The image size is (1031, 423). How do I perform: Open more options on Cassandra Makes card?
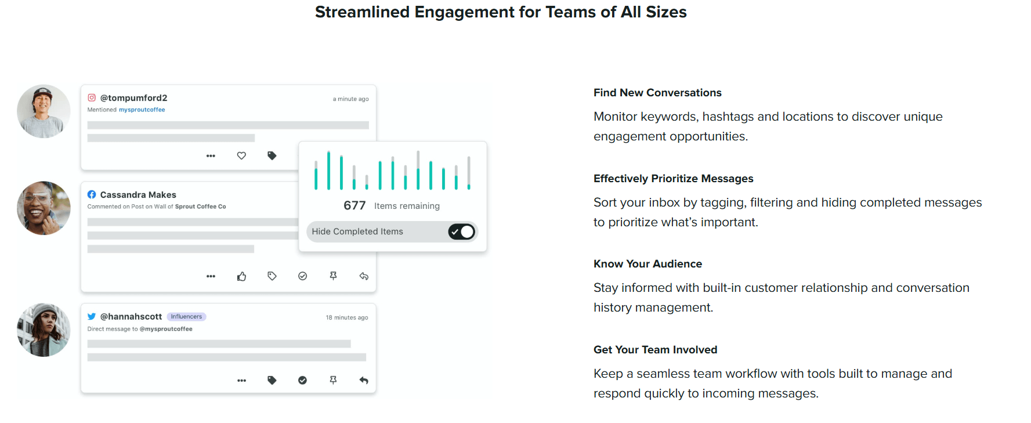coord(211,276)
